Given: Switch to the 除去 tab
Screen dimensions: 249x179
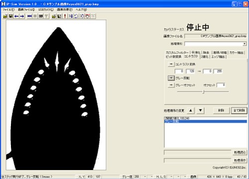Looking at the screenshot, I should 206,53.
